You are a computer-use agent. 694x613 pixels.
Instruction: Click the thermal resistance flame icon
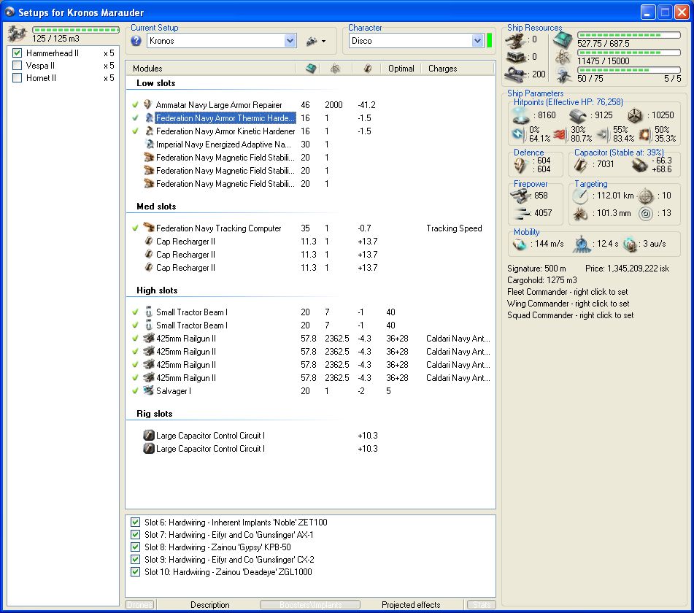(x=560, y=134)
